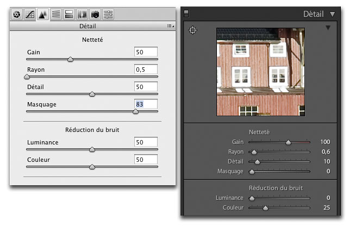Click the Lightroom Luminance value 0
Viewport: 349px width, 227px height.
[328, 198]
